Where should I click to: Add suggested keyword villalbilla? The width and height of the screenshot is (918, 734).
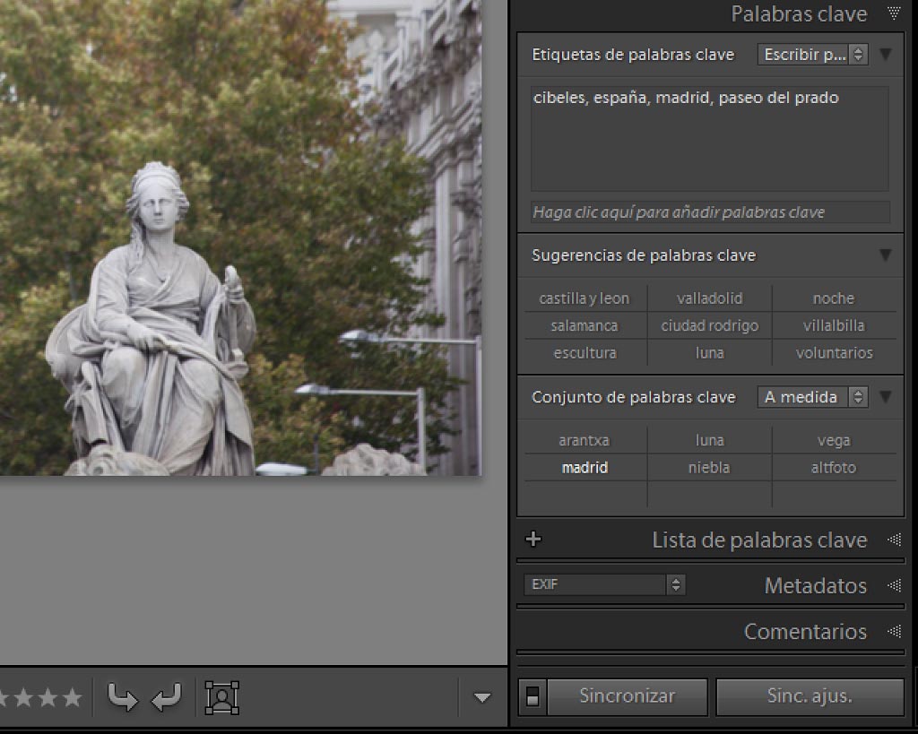(x=834, y=325)
